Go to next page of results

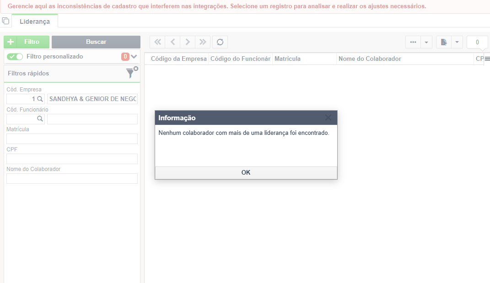(x=188, y=42)
